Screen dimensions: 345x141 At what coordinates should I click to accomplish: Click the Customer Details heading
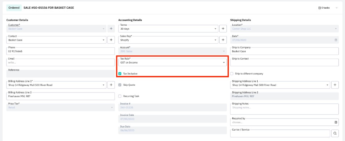point(17,20)
